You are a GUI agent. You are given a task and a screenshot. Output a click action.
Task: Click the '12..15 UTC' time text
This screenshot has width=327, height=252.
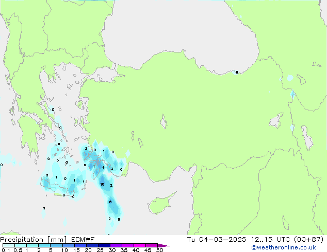coord(270,239)
